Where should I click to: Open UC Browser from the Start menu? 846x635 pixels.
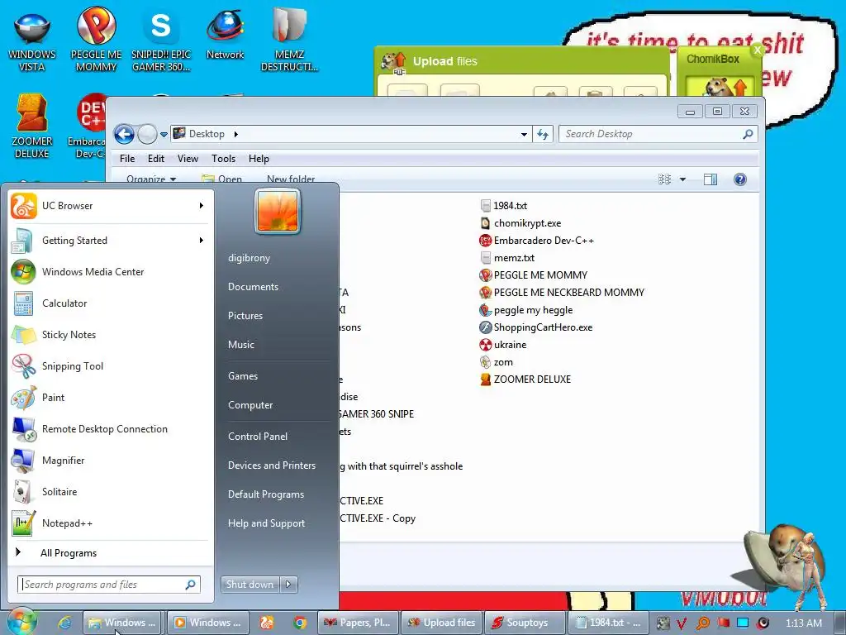pyautogui.click(x=108, y=206)
